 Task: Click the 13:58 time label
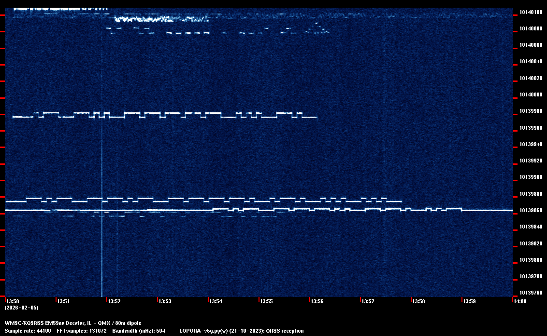click(x=418, y=301)
